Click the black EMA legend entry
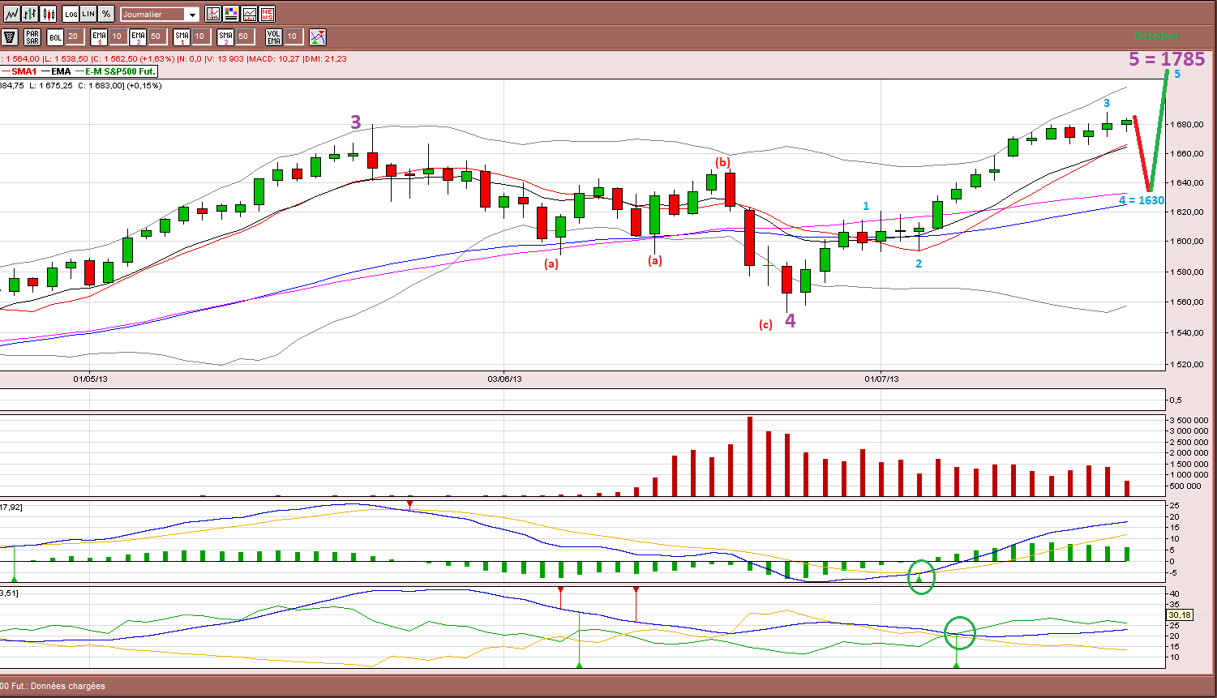This screenshot has height=698, width=1217. pyautogui.click(x=55, y=71)
